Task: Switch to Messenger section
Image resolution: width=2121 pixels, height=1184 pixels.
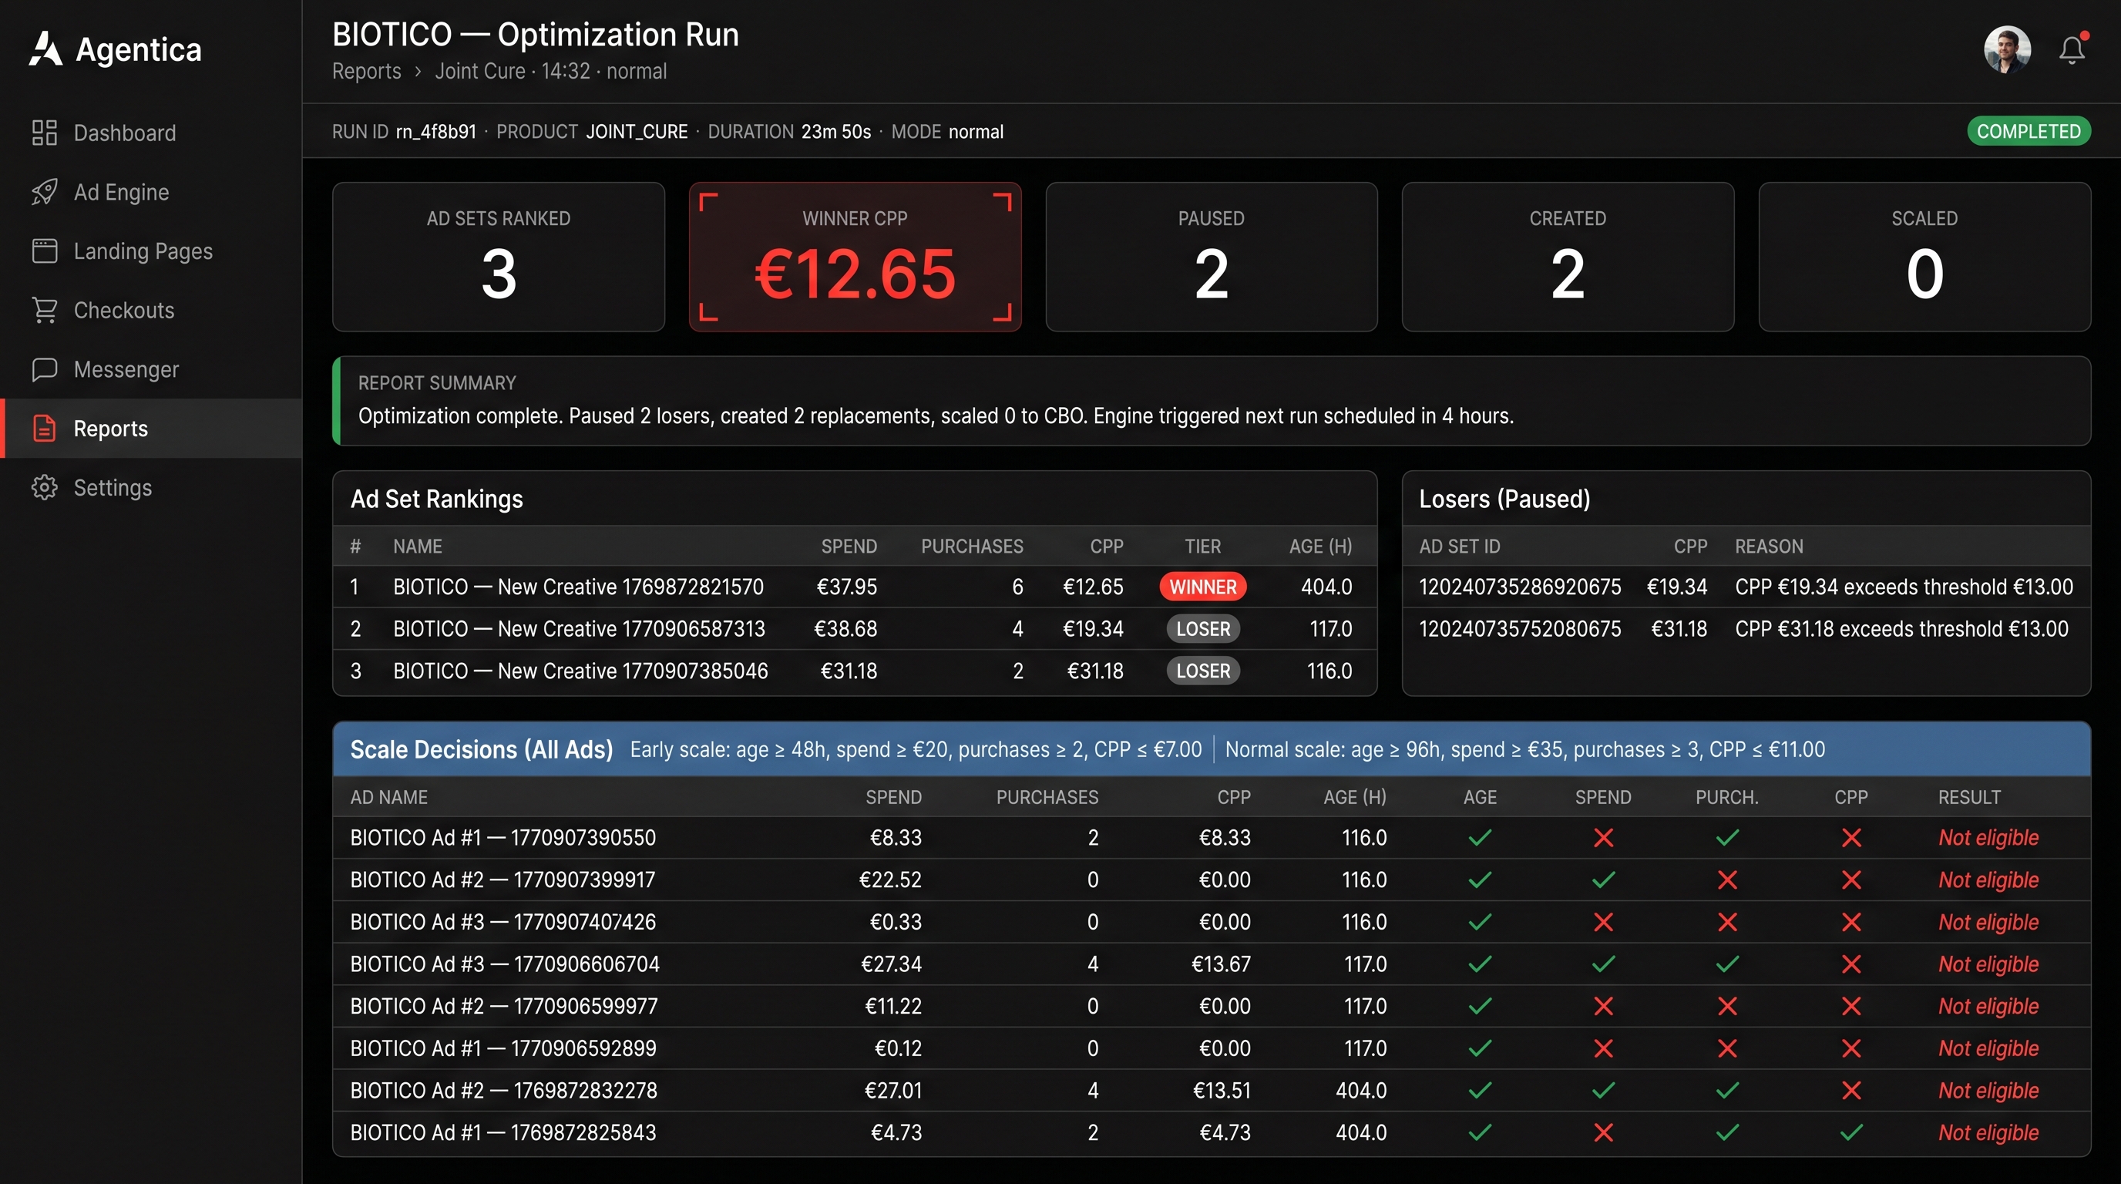Action: click(x=151, y=370)
